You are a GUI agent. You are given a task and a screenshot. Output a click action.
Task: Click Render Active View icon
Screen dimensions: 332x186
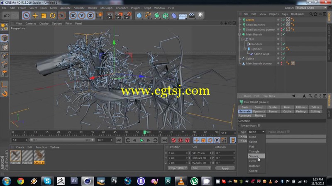(x=110, y=16)
